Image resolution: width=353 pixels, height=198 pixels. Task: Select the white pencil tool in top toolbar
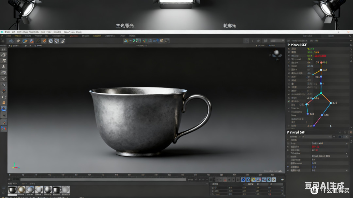click(x=62, y=41)
